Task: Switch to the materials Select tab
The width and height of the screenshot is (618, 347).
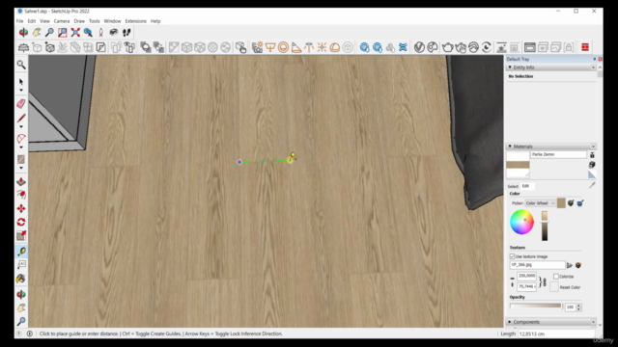Action: tap(513, 186)
